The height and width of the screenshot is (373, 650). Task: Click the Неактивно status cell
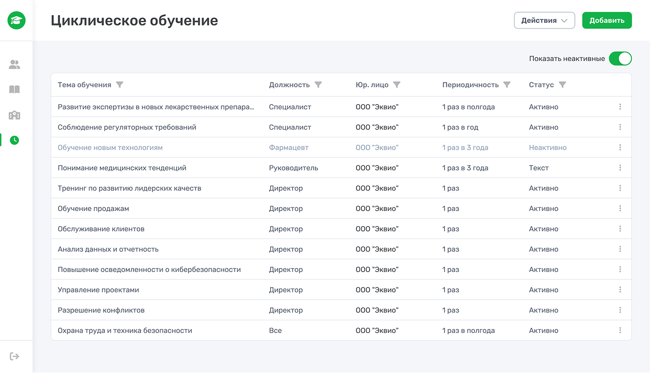tap(548, 147)
